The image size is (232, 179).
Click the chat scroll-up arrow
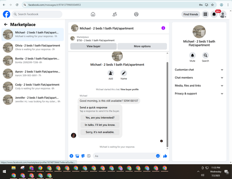pyautogui.click(x=167, y=53)
